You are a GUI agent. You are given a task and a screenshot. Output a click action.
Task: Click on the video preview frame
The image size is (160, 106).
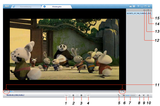coord(64,49)
